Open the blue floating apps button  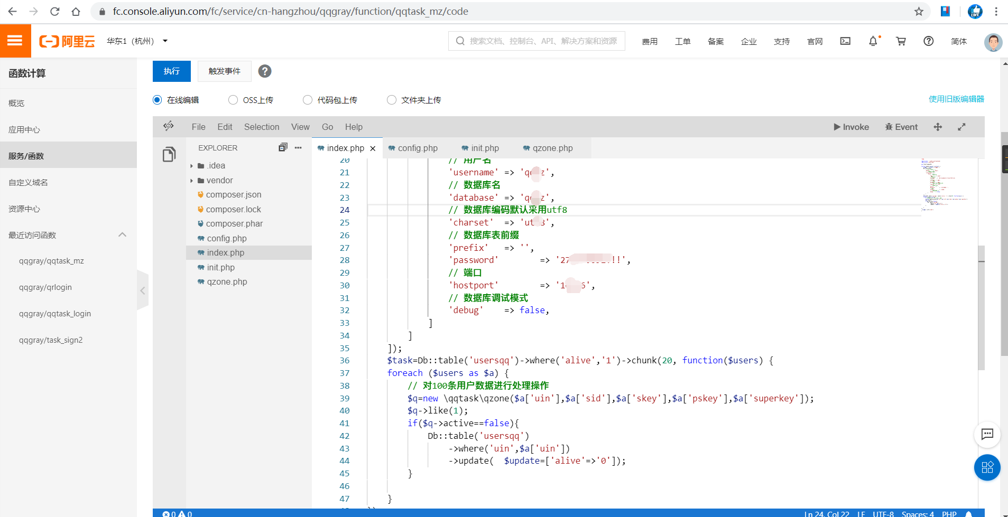tap(987, 467)
